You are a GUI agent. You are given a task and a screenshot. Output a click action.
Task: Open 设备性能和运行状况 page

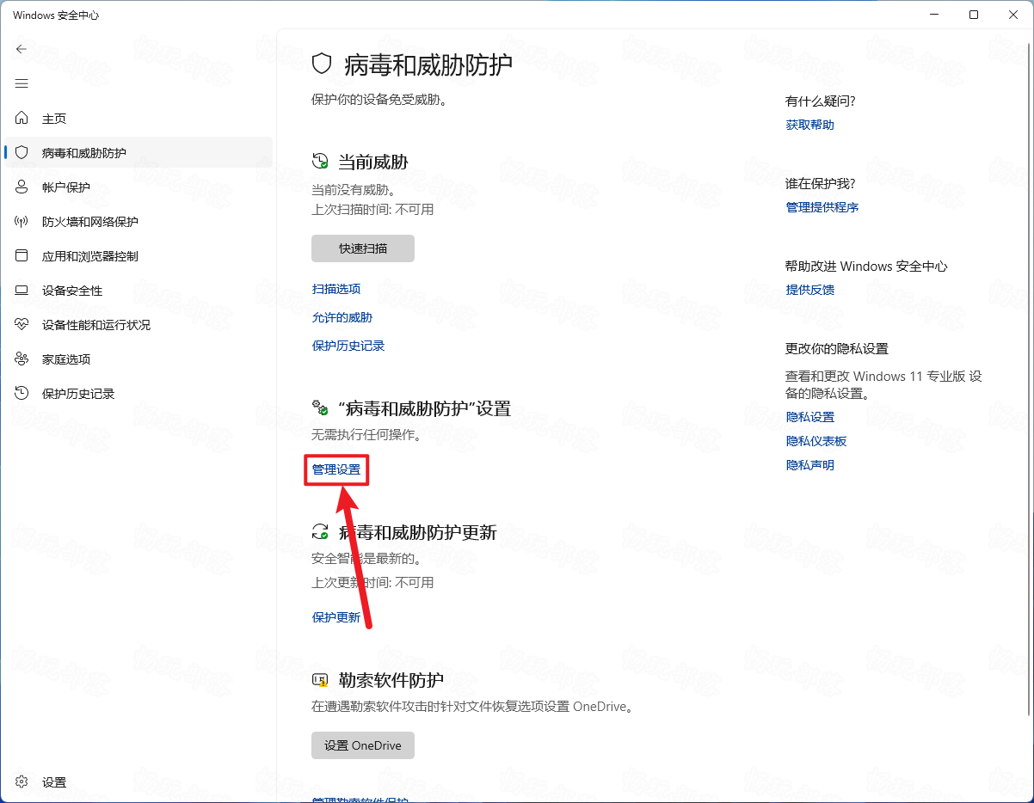click(x=138, y=325)
